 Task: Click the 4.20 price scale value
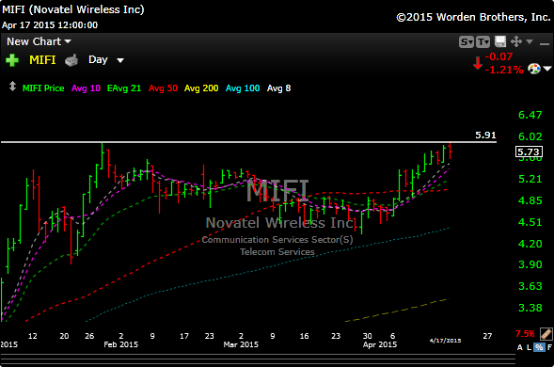pos(530,244)
